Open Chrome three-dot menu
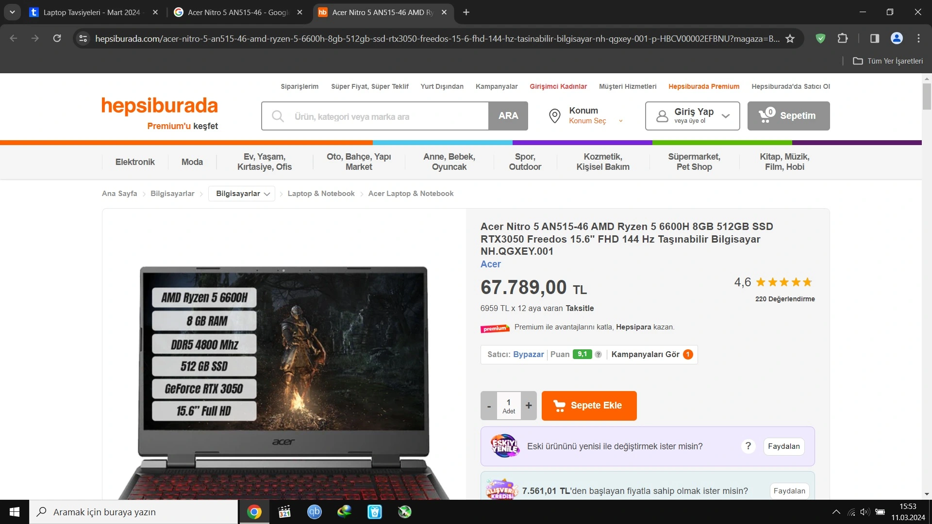Viewport: 932px width, 524px height. click(918, 38)
